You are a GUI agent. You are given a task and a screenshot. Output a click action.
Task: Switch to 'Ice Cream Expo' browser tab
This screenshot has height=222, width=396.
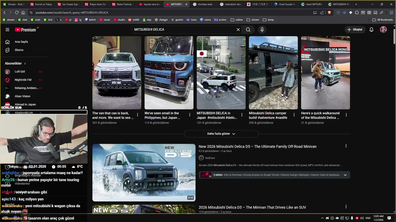(68, 4)
